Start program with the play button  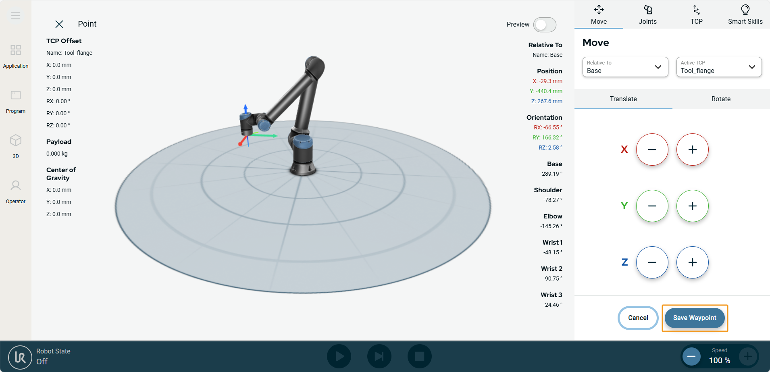click(339, 356)
